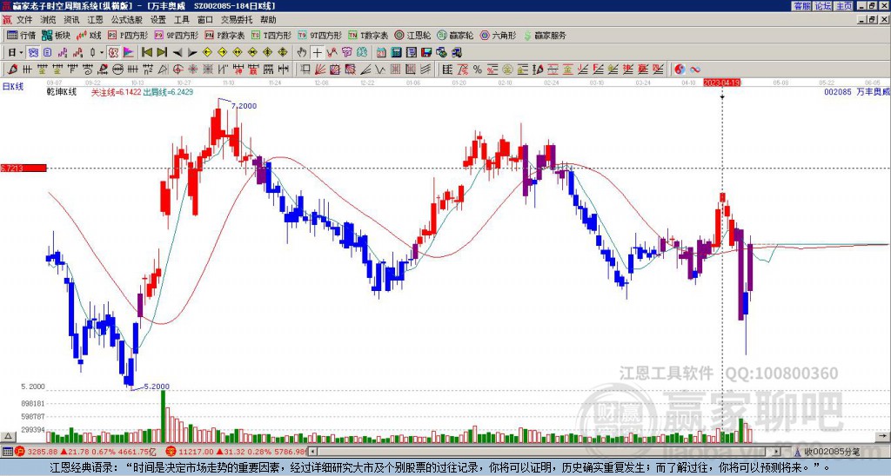This screenshot has height=476, width=891.
Task: Click the red crosshair circle icon
Action: tap(178, 69)
